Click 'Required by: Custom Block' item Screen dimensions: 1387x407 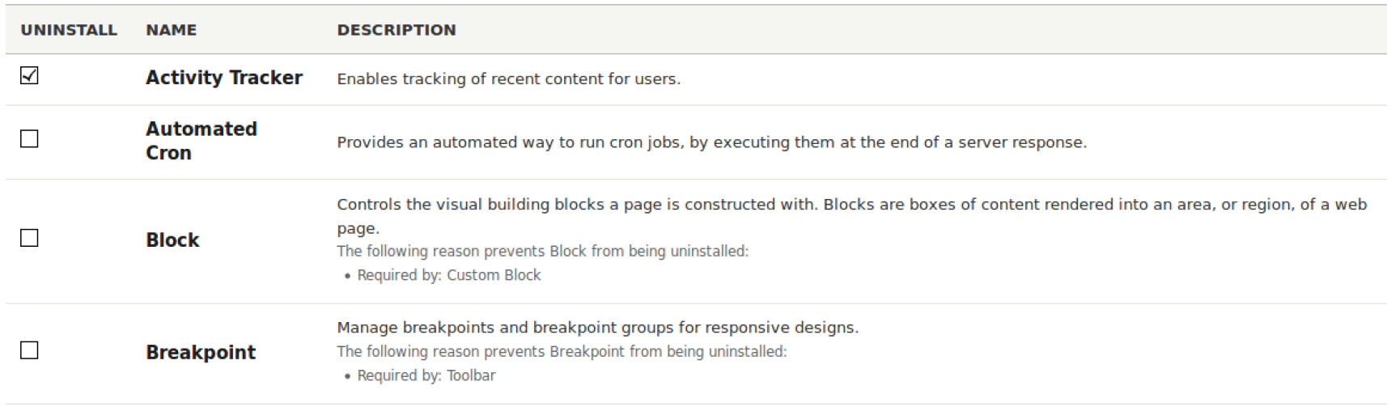448,275
